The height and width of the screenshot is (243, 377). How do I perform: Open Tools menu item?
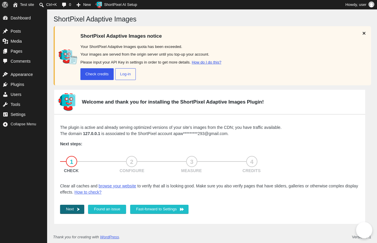click(x=24, y=104)
